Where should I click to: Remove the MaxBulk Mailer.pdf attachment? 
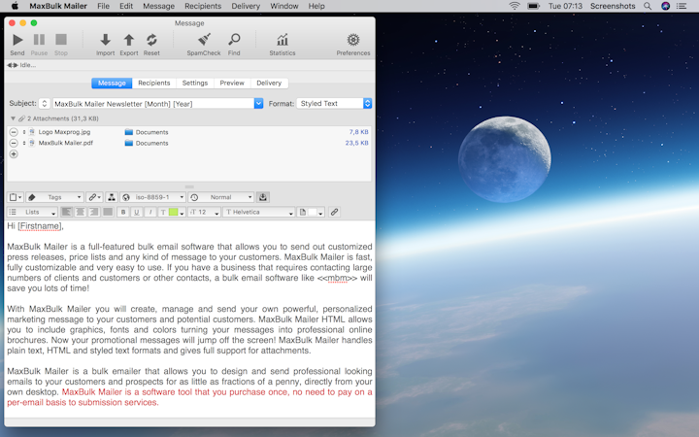14,143
